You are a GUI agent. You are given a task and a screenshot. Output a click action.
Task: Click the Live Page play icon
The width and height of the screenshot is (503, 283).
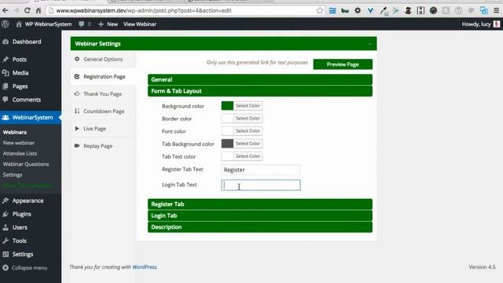point(77,128)
